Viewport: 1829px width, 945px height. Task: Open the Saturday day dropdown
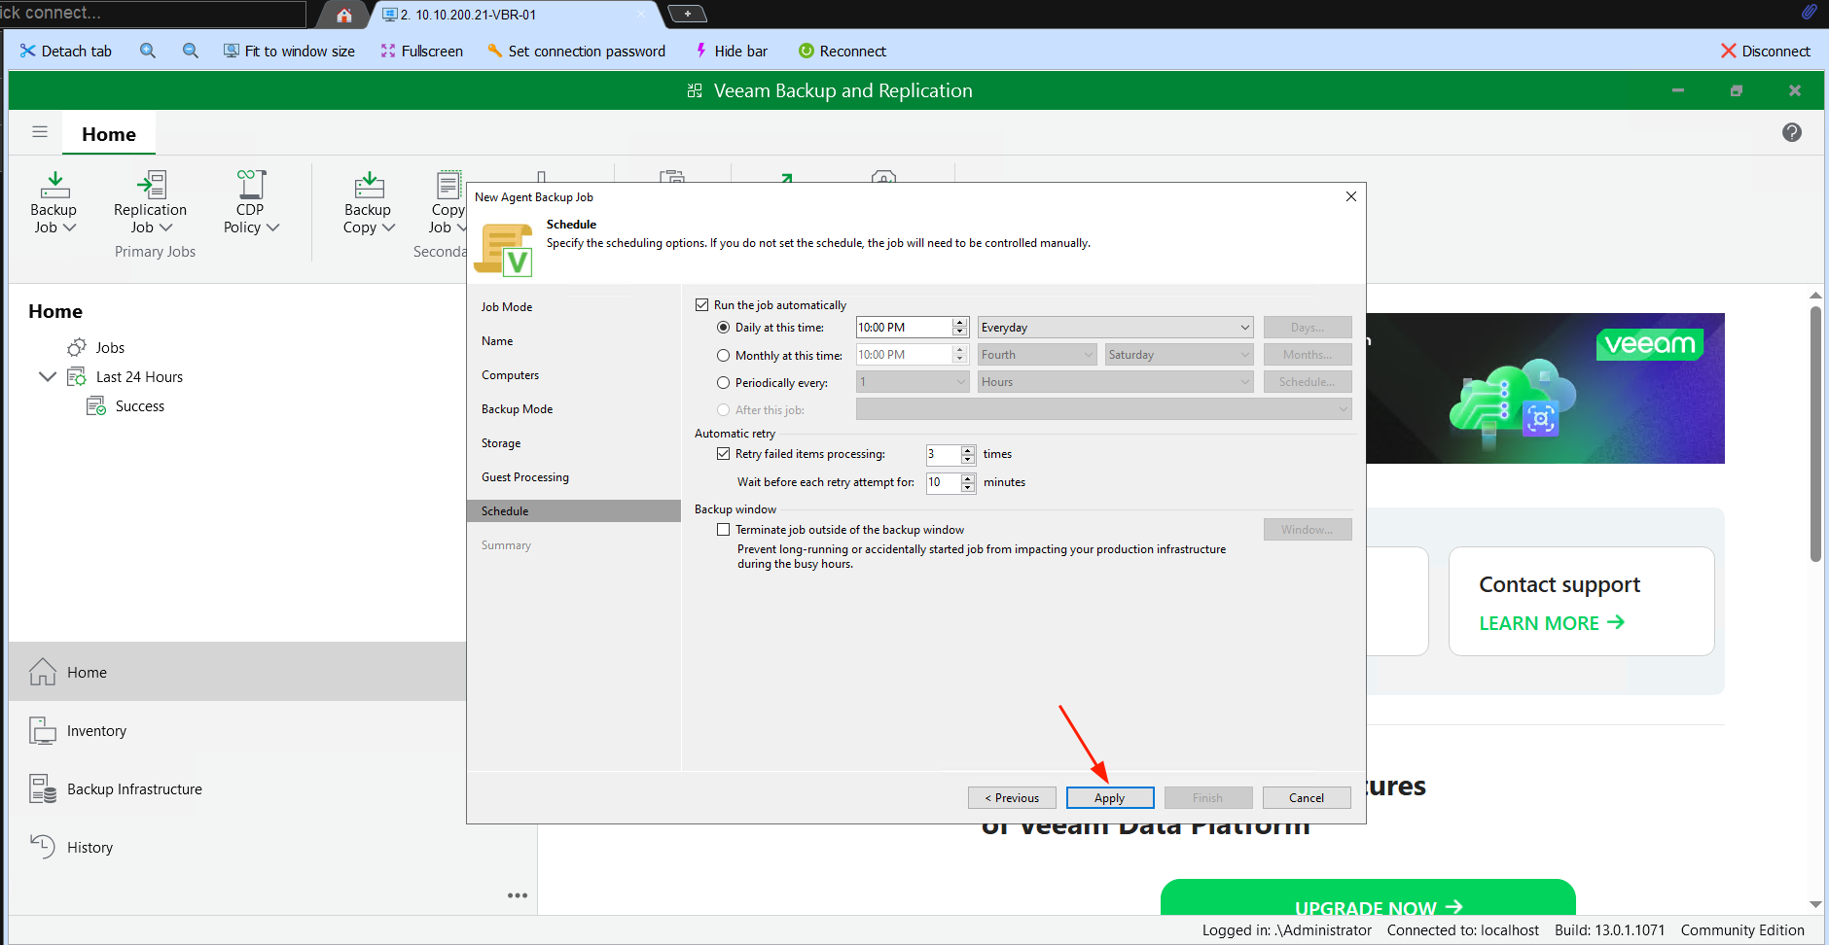pyautogui.click(x=1179, y=354)
